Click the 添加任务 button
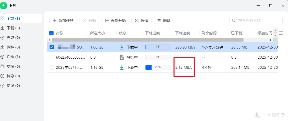The image size is (288, 121). click(63, 21)
